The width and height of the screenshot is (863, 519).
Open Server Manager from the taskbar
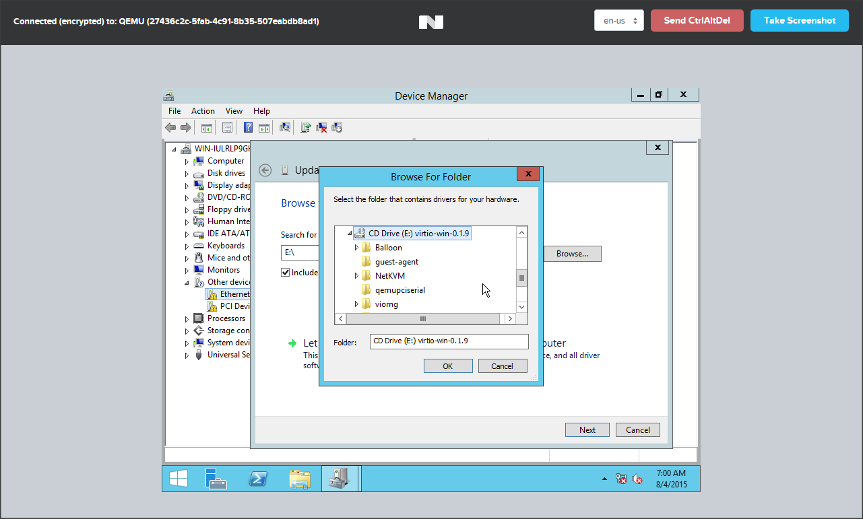click(216, 478)
